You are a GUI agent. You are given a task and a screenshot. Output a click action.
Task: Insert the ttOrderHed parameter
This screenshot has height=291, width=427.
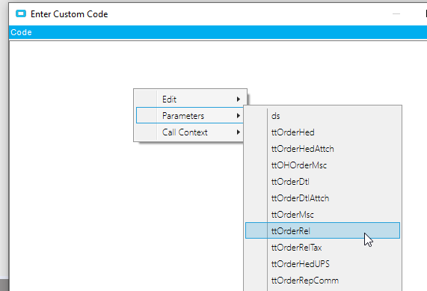point(323,132)
